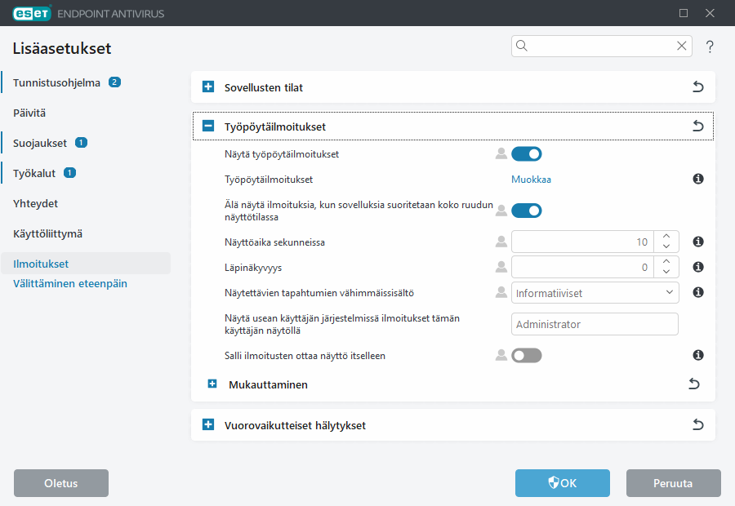Open Tunnistusohjelma settings category
735x506 pixels.
click(x=56, y=82)
